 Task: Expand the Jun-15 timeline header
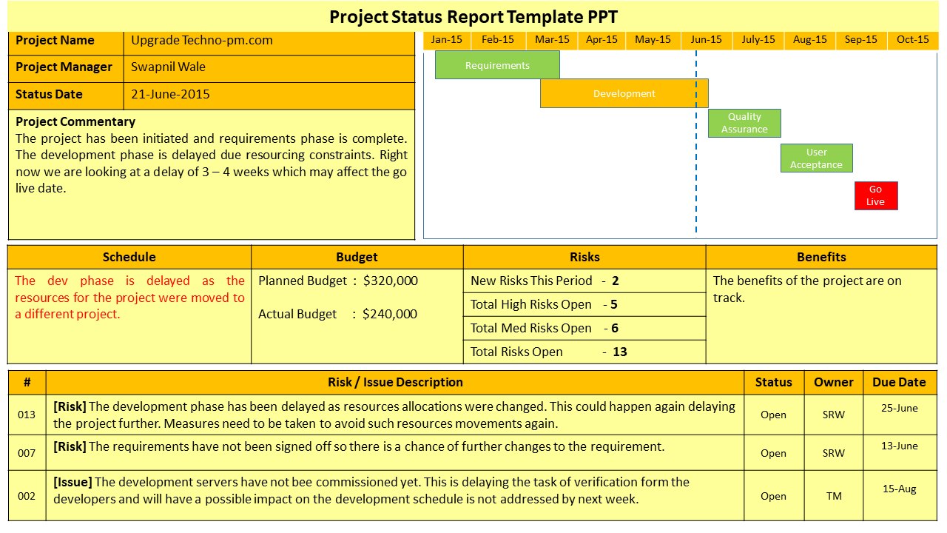click(x=706, y=40)
